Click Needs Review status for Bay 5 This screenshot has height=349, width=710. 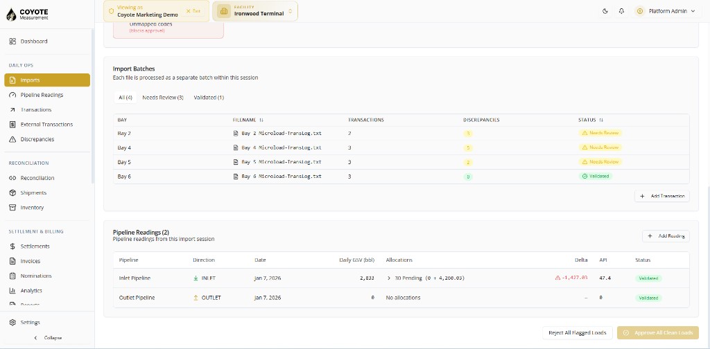point(600,162)
